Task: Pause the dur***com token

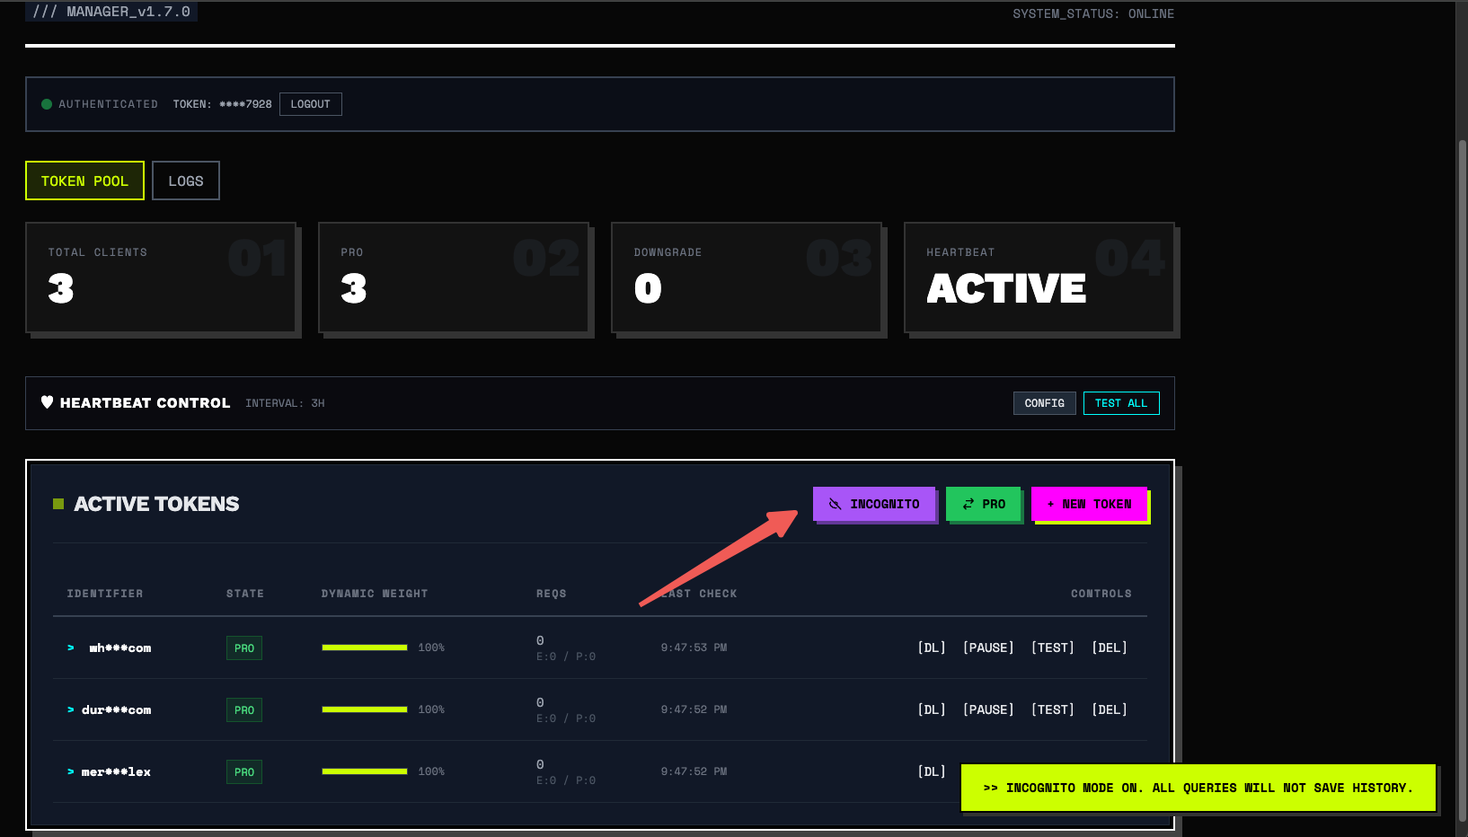Action: tap(988, 709)
